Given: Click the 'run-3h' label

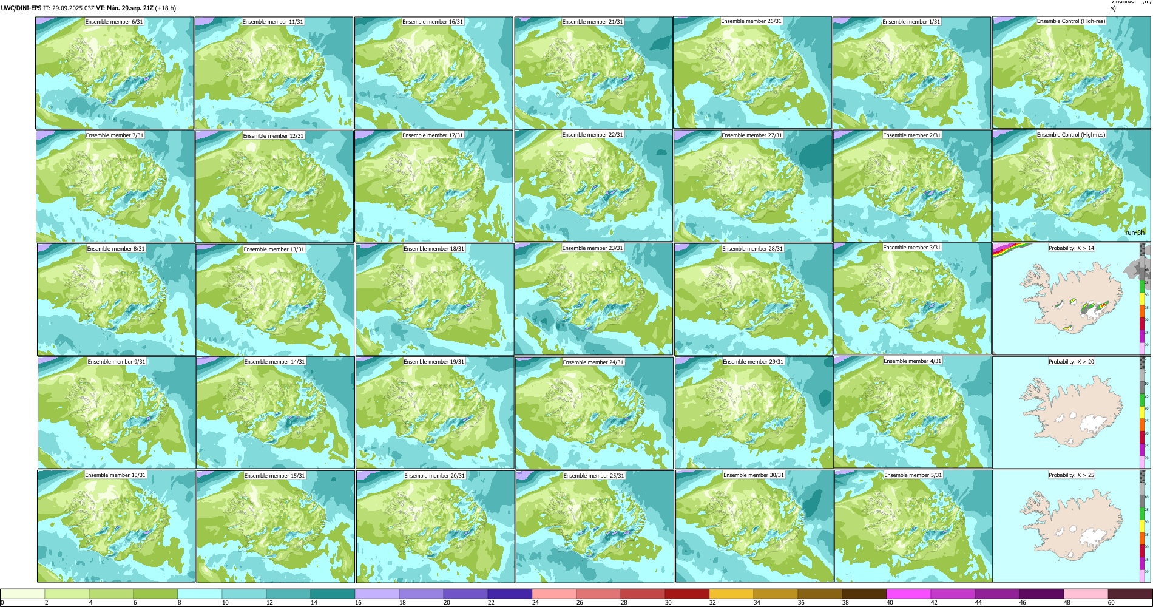Looking at the screenshot, I should pos(1135,232).
